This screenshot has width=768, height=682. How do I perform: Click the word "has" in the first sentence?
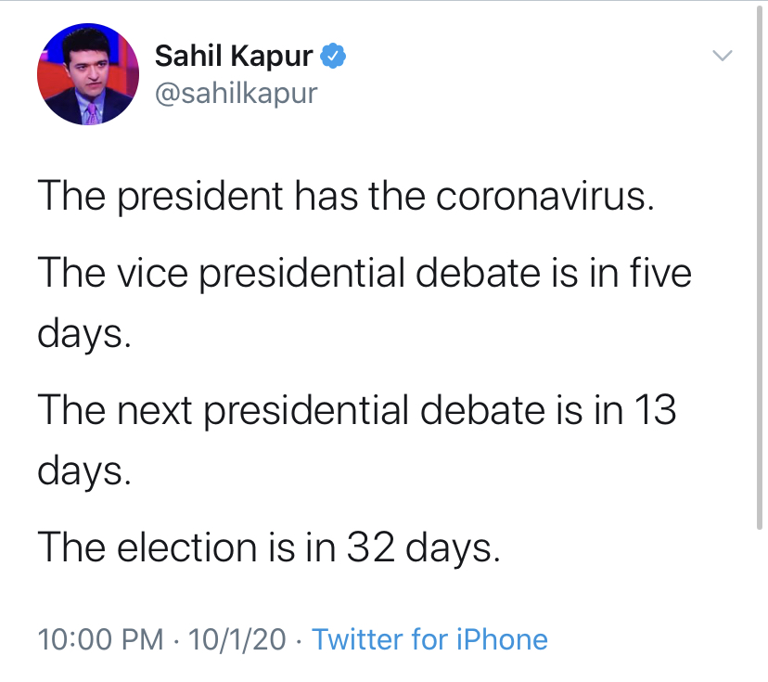click(x=327, y=199)
